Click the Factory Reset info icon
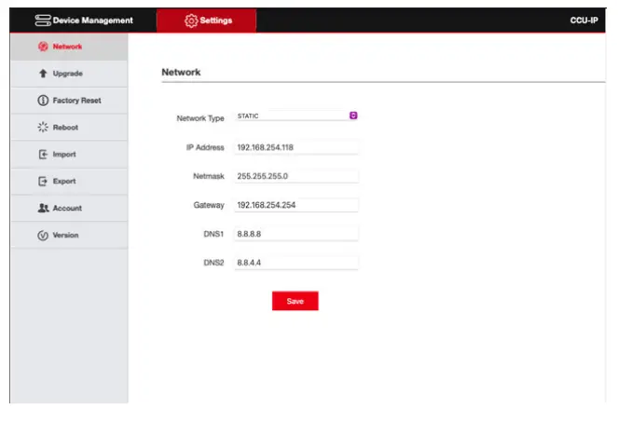The width and height of the screenshot is (618, 422). pos(43,101)
